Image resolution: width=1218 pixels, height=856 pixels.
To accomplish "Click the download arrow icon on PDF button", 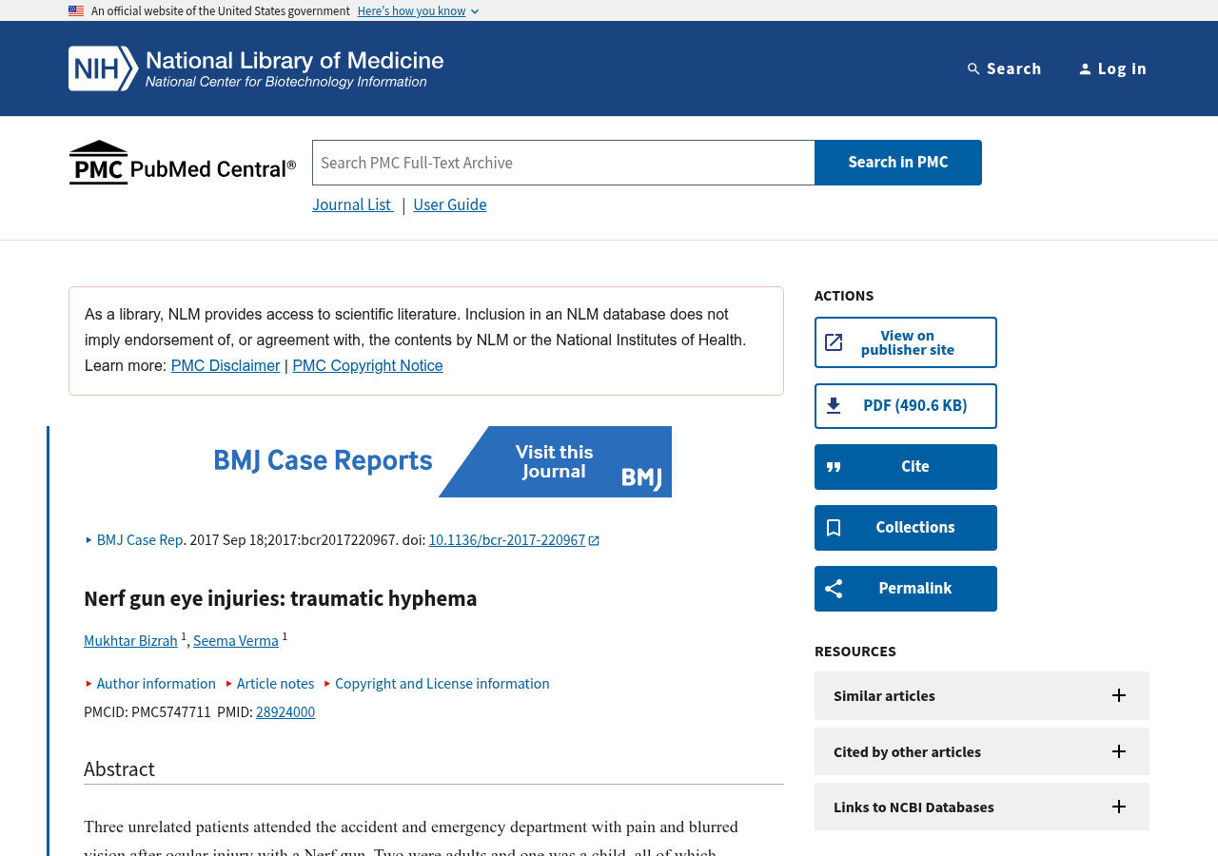I will pos(834,406).
